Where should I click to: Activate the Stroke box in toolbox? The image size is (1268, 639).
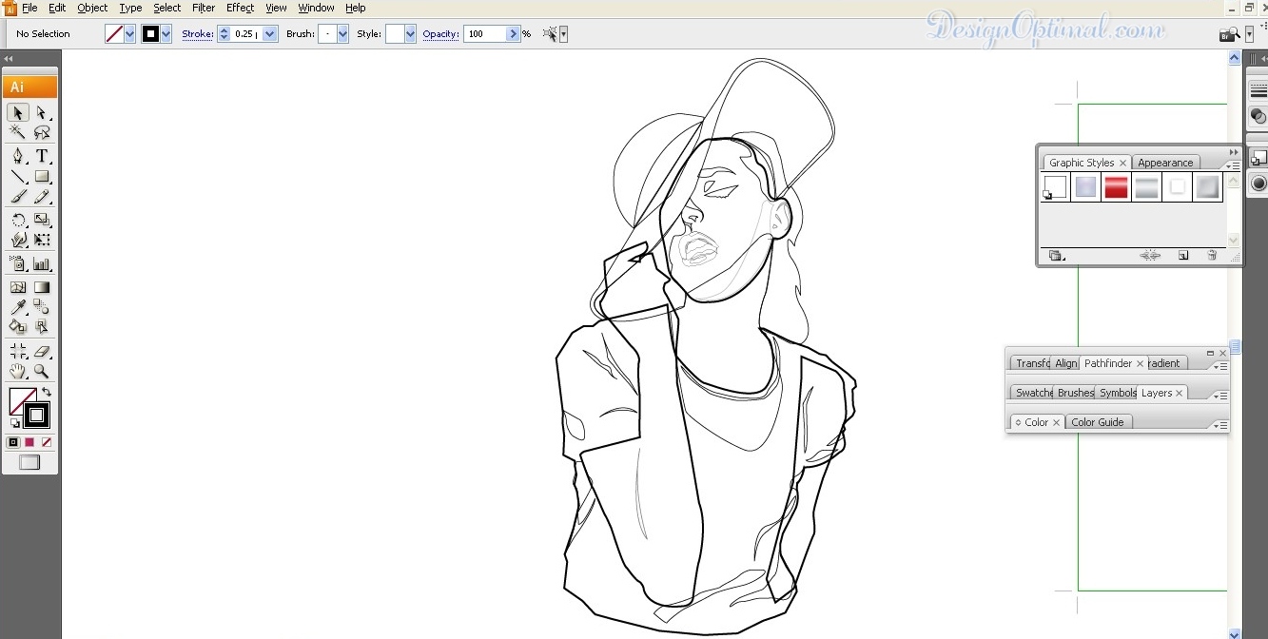(37, 416)
